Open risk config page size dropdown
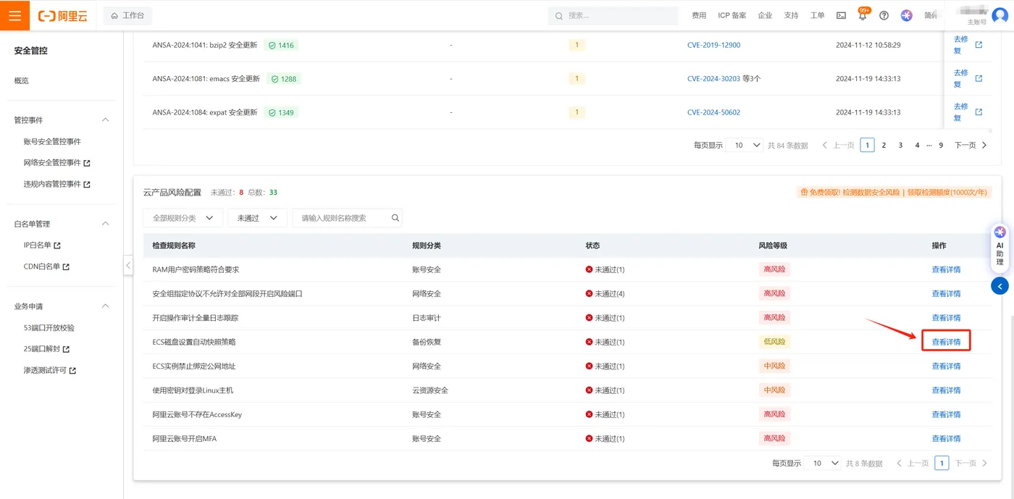The height and width of the screenshot is (499, 1014). pyautogui.click(x=824, y=463)
